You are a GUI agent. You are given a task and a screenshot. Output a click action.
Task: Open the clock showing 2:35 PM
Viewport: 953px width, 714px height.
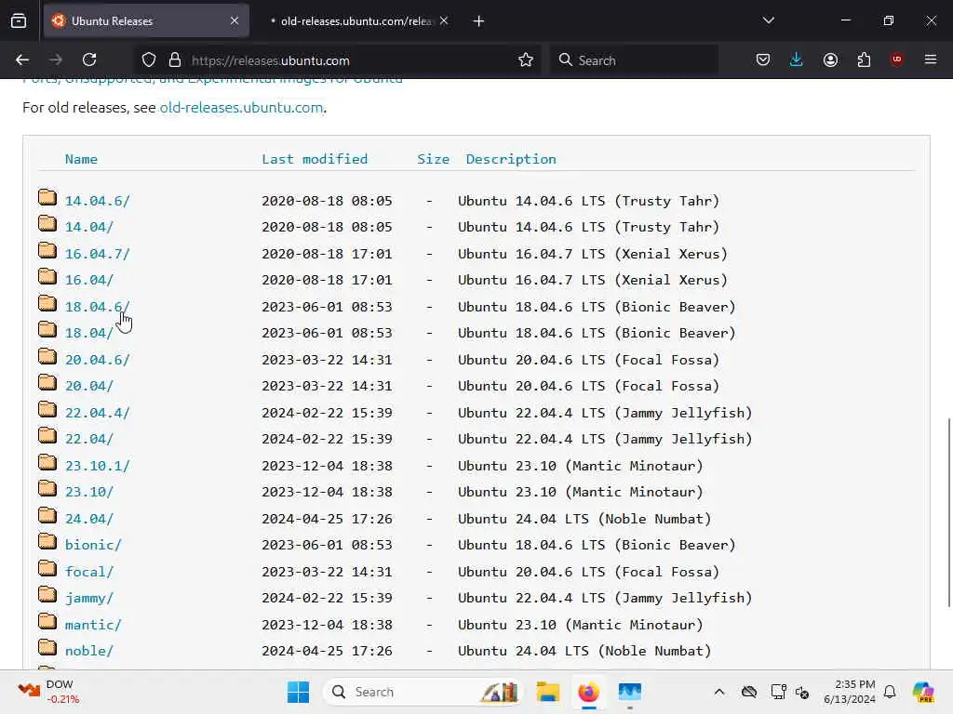850,692
